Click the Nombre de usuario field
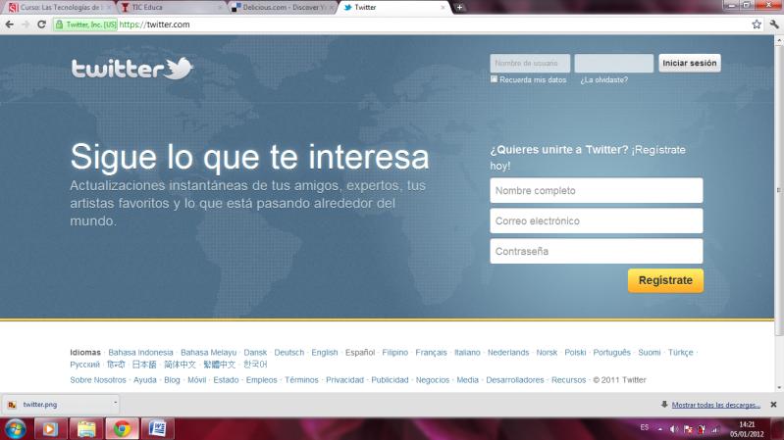The width and height of the screenshot is (784, 440). [x=530, y=63]
